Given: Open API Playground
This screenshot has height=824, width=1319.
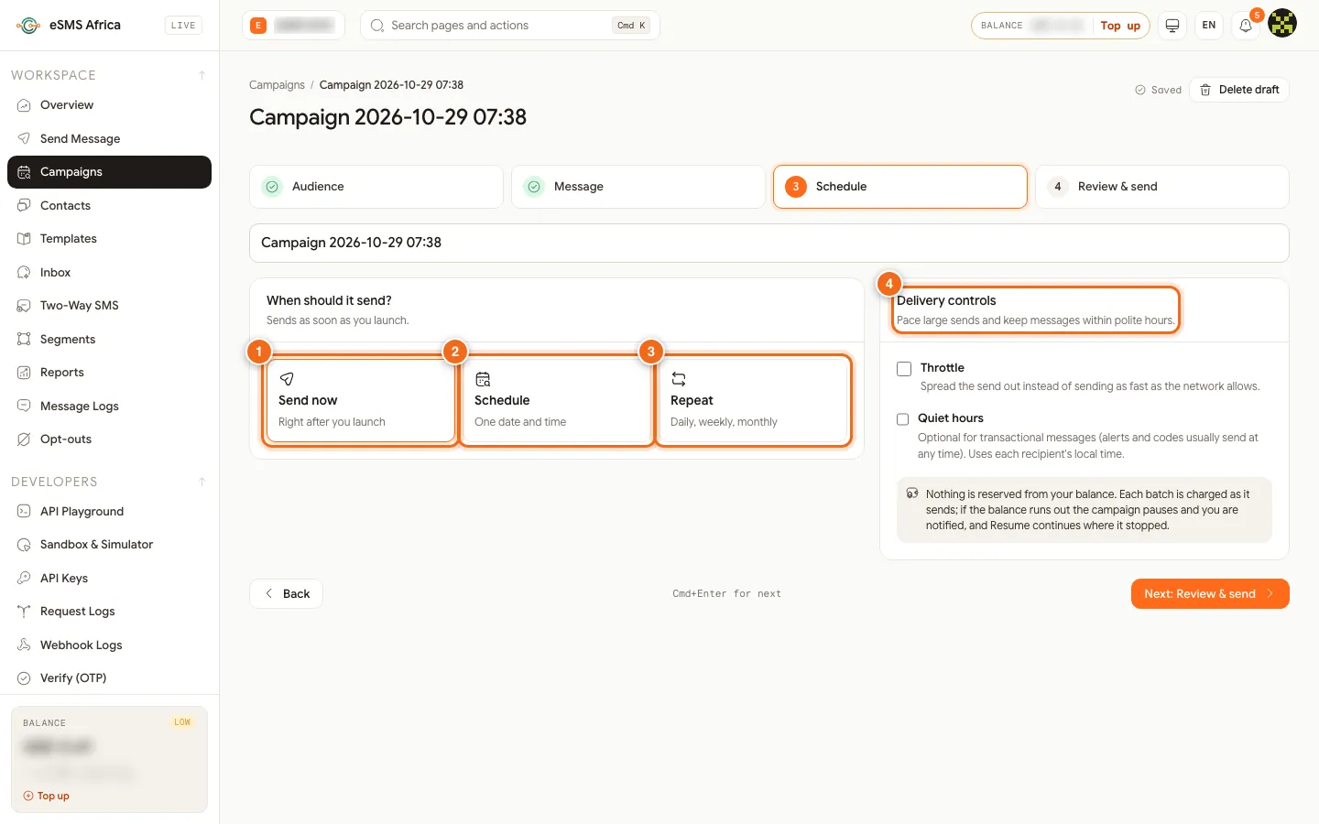Looking at the screenshot, I should click(109, 511).
